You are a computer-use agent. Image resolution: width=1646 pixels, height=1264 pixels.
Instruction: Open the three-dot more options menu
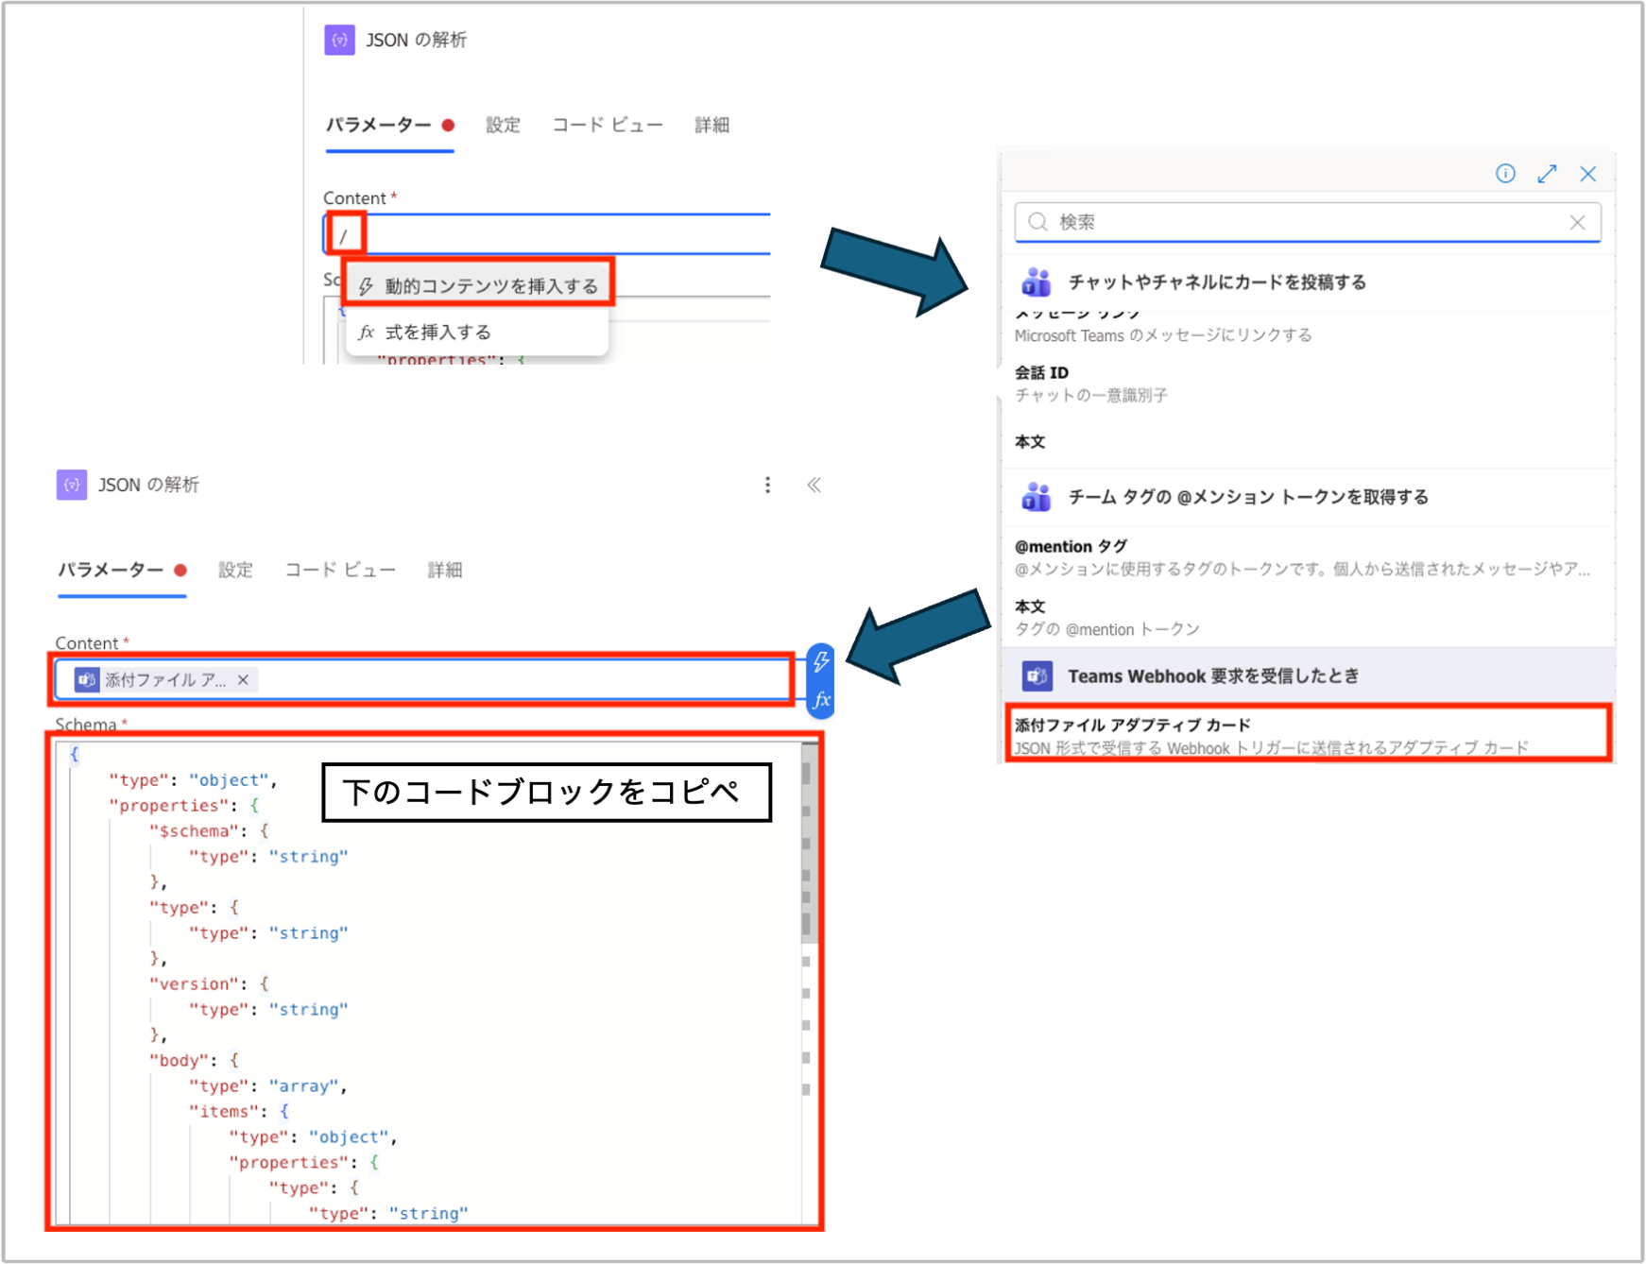(x=767, y=485)
